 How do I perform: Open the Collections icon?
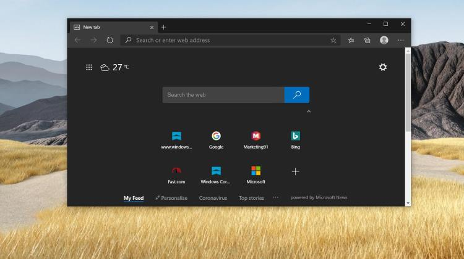pyautogui.click(x=367, y=41)
